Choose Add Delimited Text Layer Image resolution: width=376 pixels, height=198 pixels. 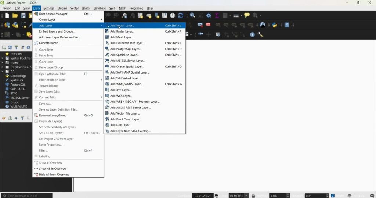[145, 43]
